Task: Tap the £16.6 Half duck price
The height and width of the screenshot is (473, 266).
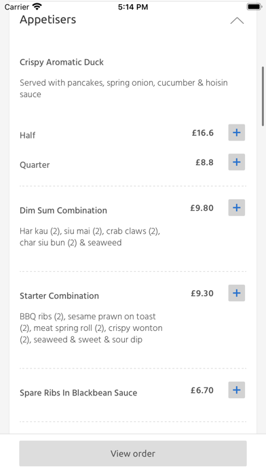Action: click(x=203, y=133)
